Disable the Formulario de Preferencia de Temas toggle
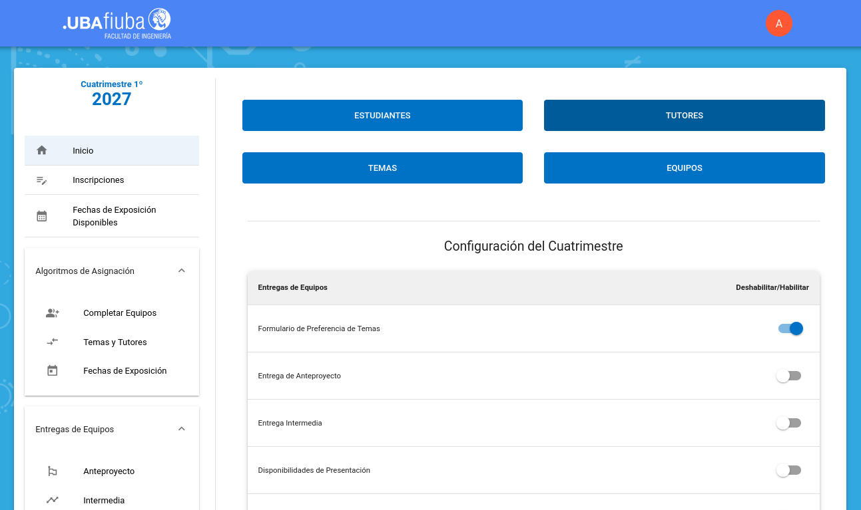Screen dimensions: 861x510 coord(790,328)
